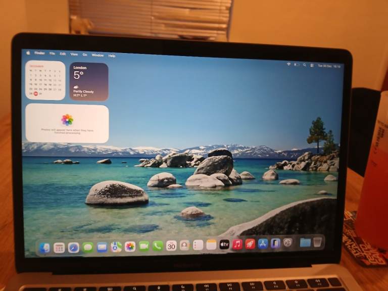This screenshot has height=291, width=388.
Task: Launch Safari from the Dock
Action: click(x=74, y=248)
